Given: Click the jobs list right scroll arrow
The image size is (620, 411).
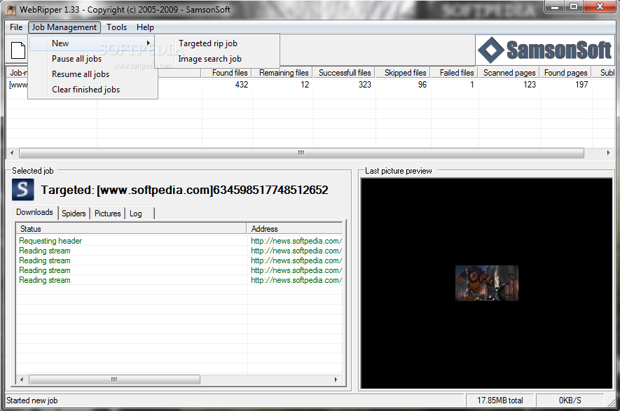Looking at the screenshot, I should pyautogui.click(x=608, y=153).
